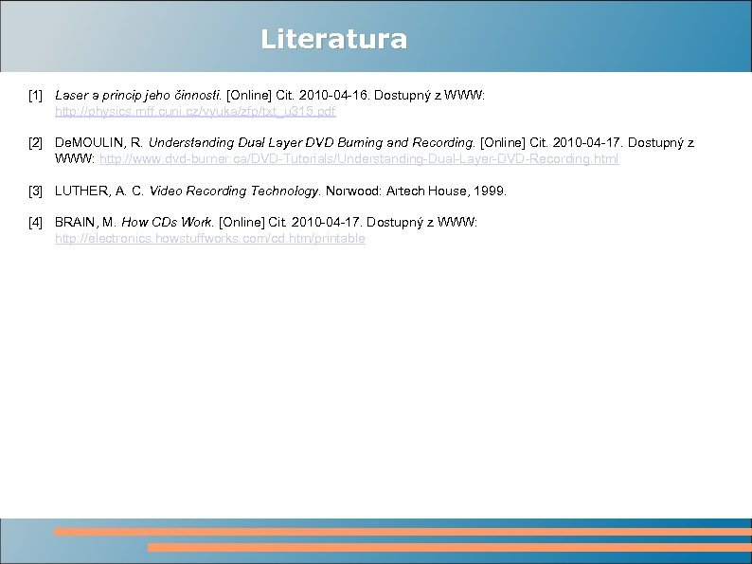Click 'Understanding Dual Layer DVD Burning and Recording'
The width and height of the screenshot is (752, 564).
click(x=312, y=142)
